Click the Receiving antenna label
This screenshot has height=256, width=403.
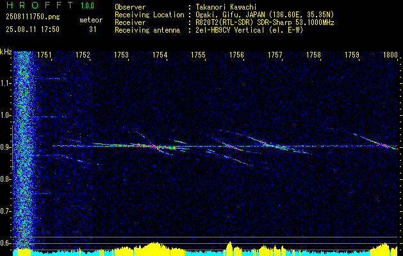pos(147,30)
